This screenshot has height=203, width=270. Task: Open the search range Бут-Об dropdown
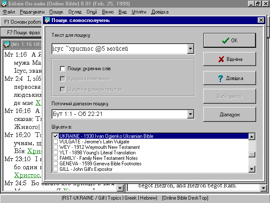coord(191,115)
